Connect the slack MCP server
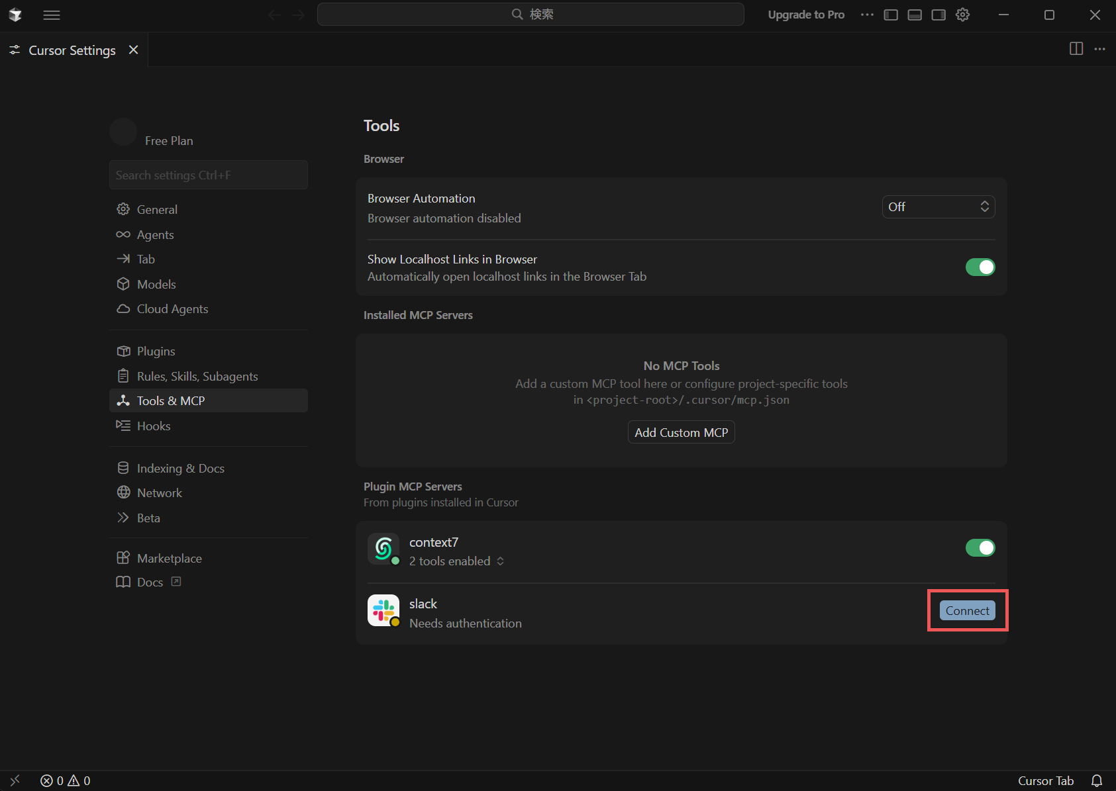Image resolution: width=1116 pixels, height=791 pixels. pos(967,610)
